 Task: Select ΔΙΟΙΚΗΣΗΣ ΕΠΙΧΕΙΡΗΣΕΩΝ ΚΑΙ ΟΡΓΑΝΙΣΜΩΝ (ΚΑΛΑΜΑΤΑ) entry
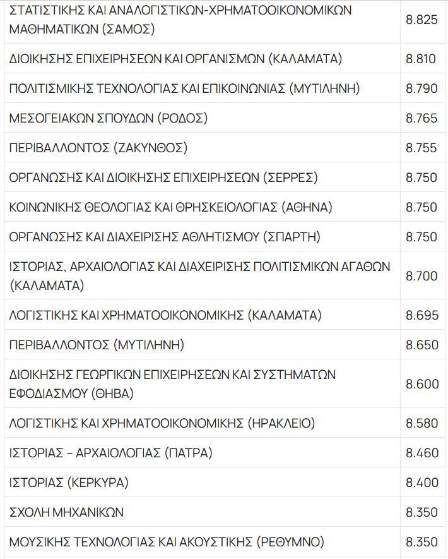(175, 59)
